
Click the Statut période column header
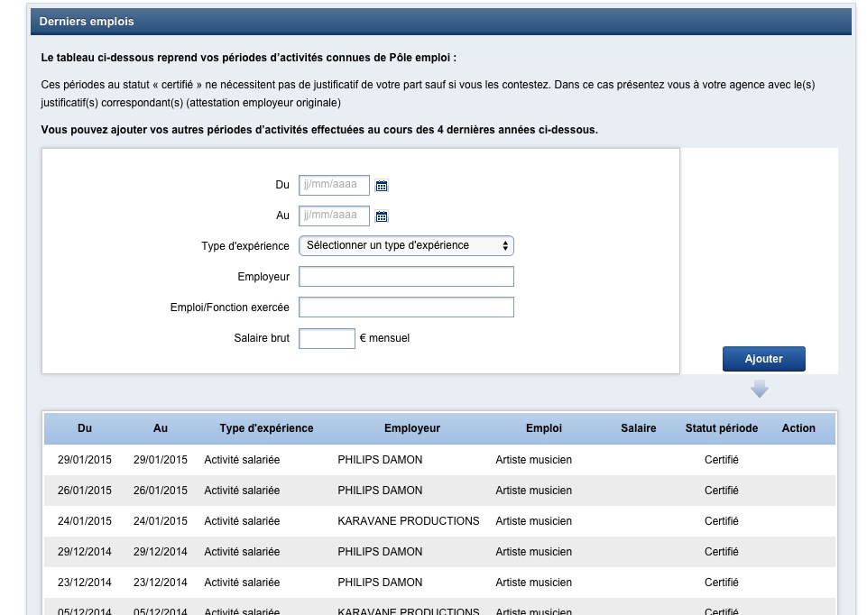[722, 428]
